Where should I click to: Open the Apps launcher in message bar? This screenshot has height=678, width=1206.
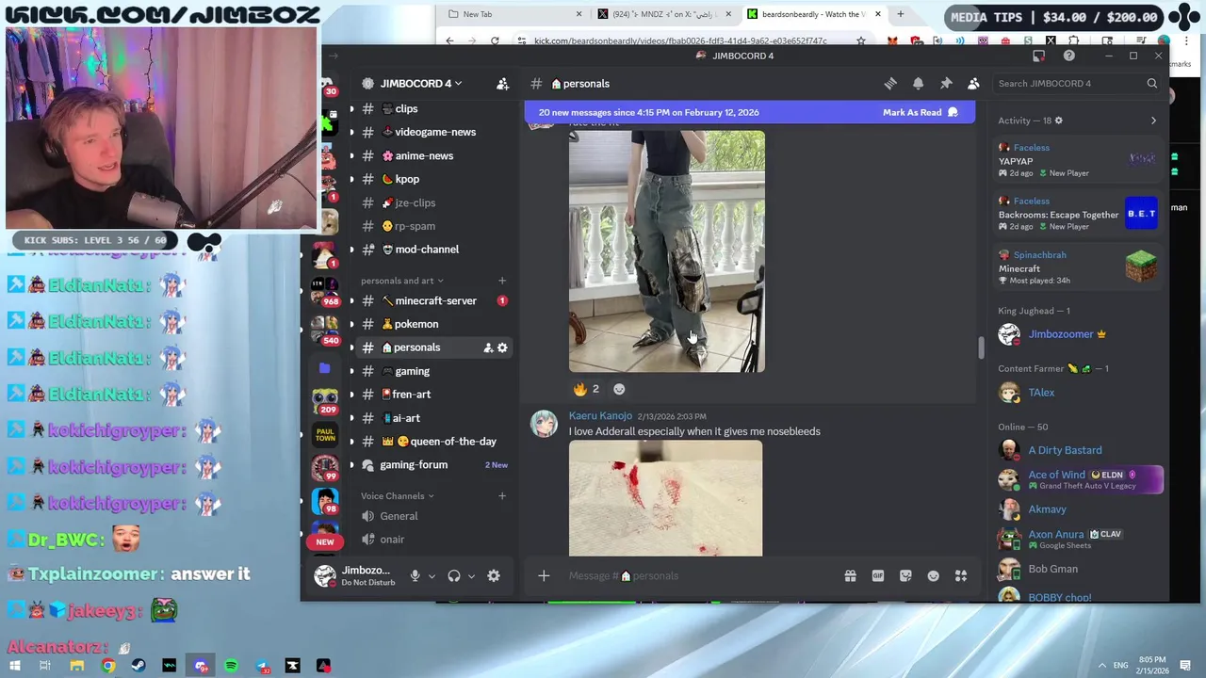(961, 575)
